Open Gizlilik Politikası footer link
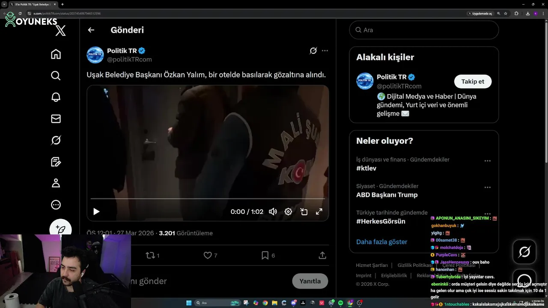 coord(415,265)
